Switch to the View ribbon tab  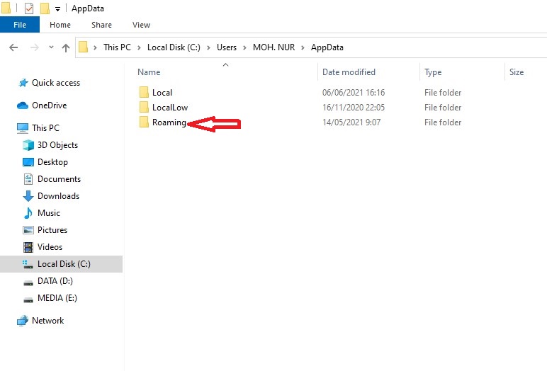pyautogui.click(x=141, y=25)
